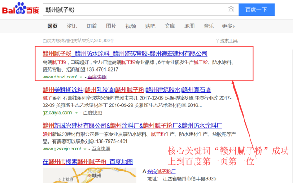293x183 pixels.
Task: Open 百度快照 for www.gzsxcjc.com
Action: [x=101, y=149]
